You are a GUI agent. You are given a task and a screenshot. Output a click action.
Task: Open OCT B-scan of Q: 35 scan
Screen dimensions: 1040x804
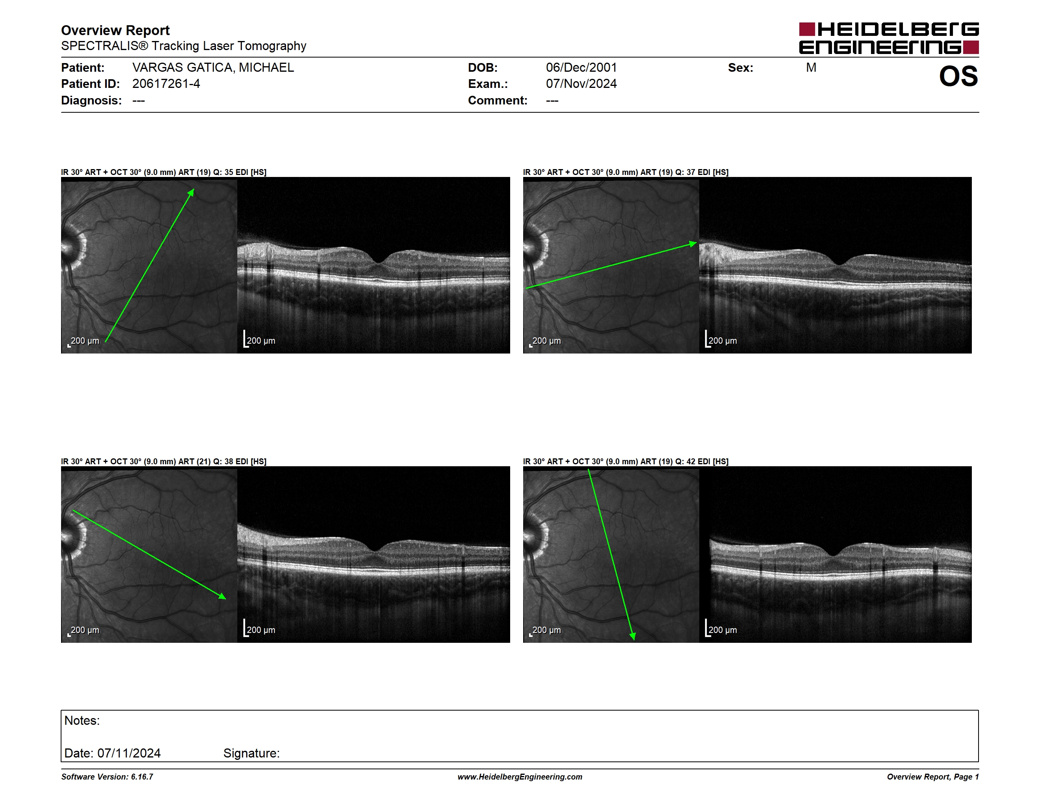373,265
